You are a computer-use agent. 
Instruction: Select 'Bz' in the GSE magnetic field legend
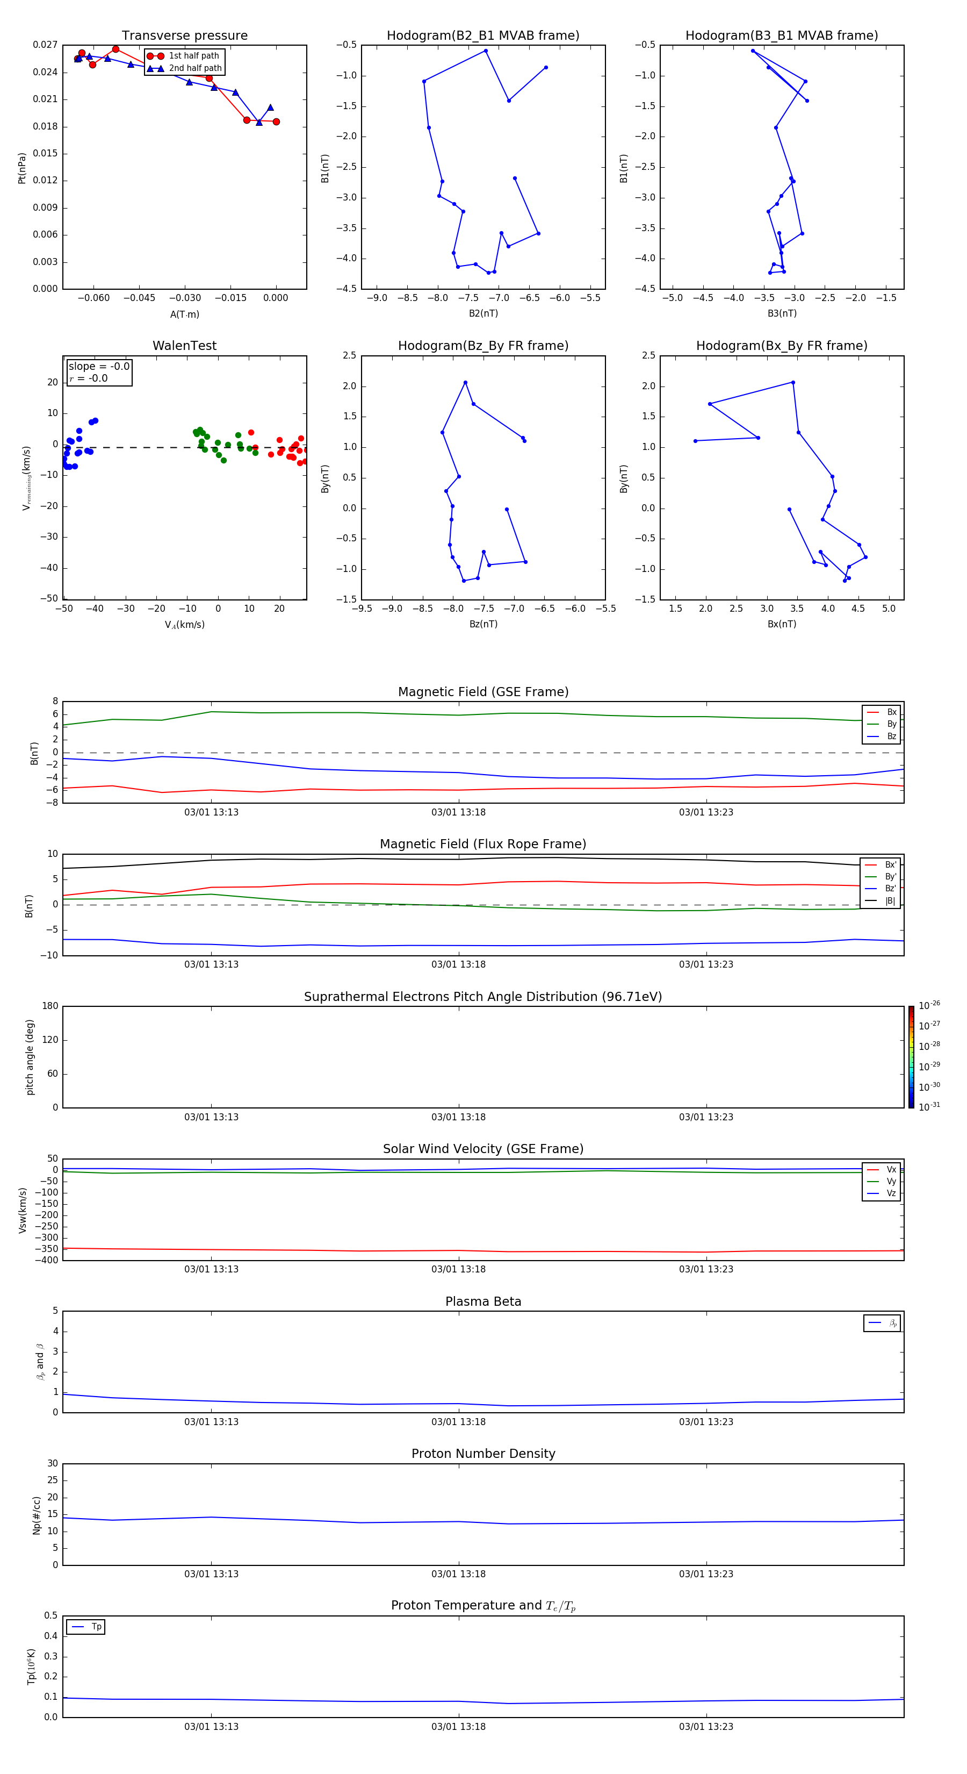pyautogui.click(x=882, y=736)
